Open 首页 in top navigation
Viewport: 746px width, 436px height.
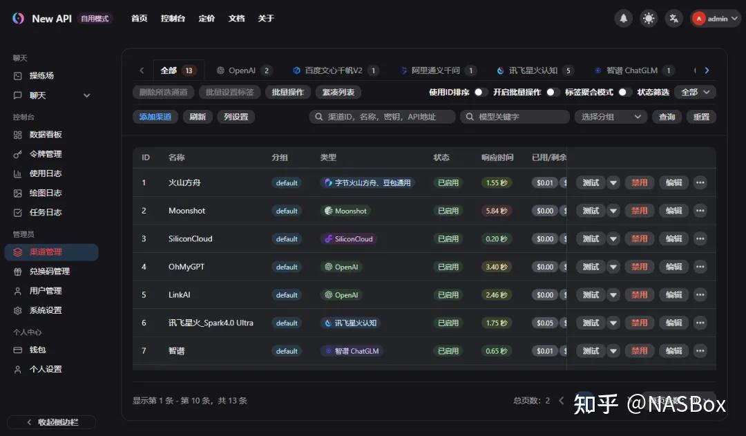point(140,19)
